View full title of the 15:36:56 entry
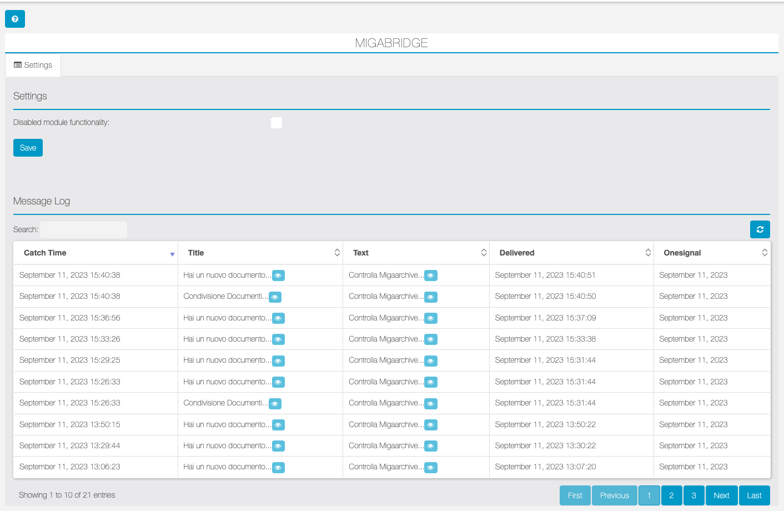 coord(278,318)
